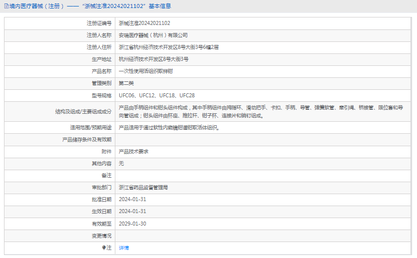Click the 变更情况 label
Image resolution: width=417 pixels, height=258 pixels.
[x=101, y=236]
